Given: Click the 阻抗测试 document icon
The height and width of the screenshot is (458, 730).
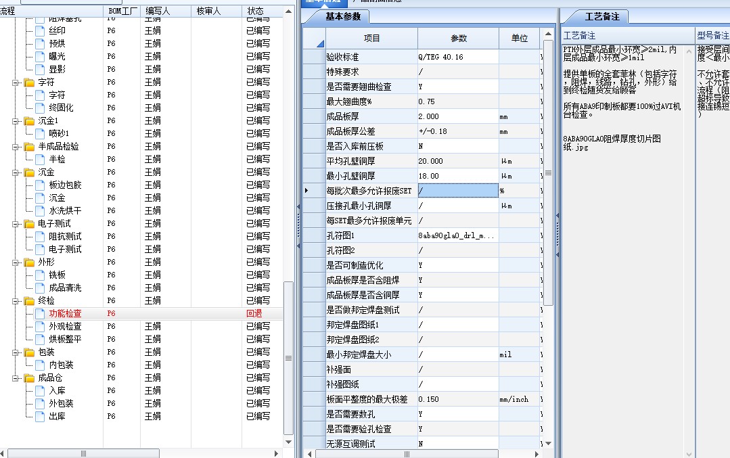Looking at the screenshot, I should point(40,237).
